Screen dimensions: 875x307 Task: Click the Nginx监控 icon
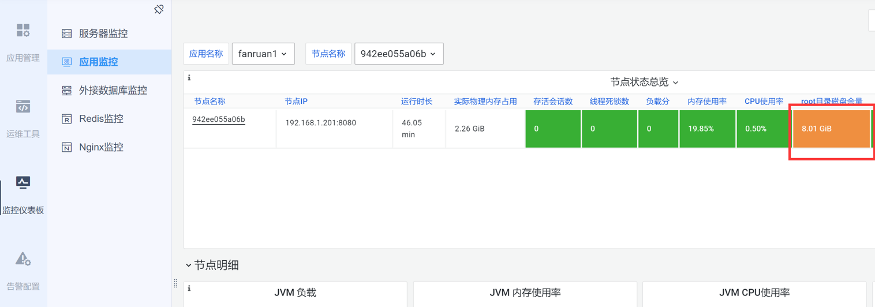pyautogui.click(x=67, y=147)
